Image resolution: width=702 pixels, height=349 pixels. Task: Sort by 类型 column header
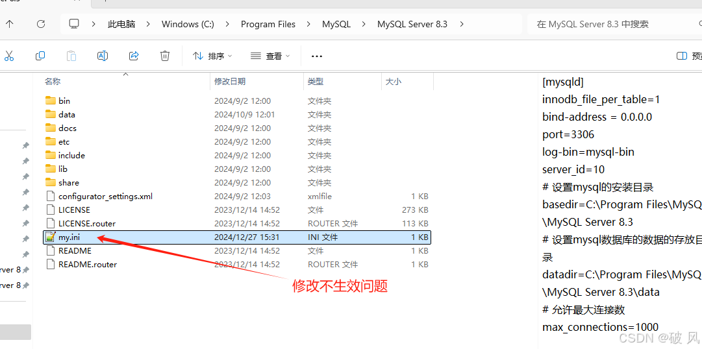click(316, 82)
